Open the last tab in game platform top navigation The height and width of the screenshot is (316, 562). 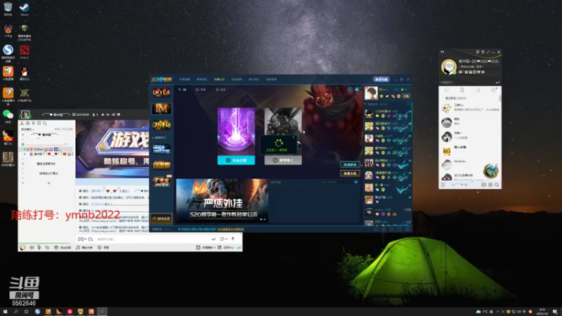coord(271,79)
